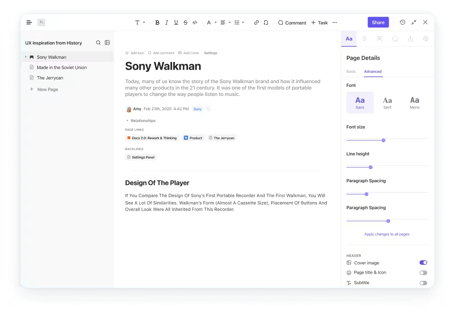Collapse the Relationships section
Viewport: 454px width, 314px height.
[x=127, y=121]
